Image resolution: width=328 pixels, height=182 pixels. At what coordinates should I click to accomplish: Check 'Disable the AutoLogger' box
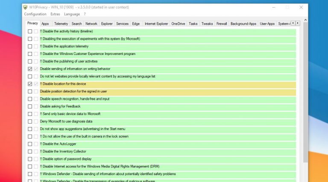pyautogui.click(x=30, y=144)
